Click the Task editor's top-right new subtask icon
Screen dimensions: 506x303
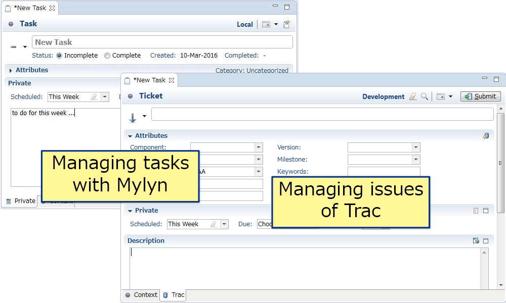tap(287, 24)
